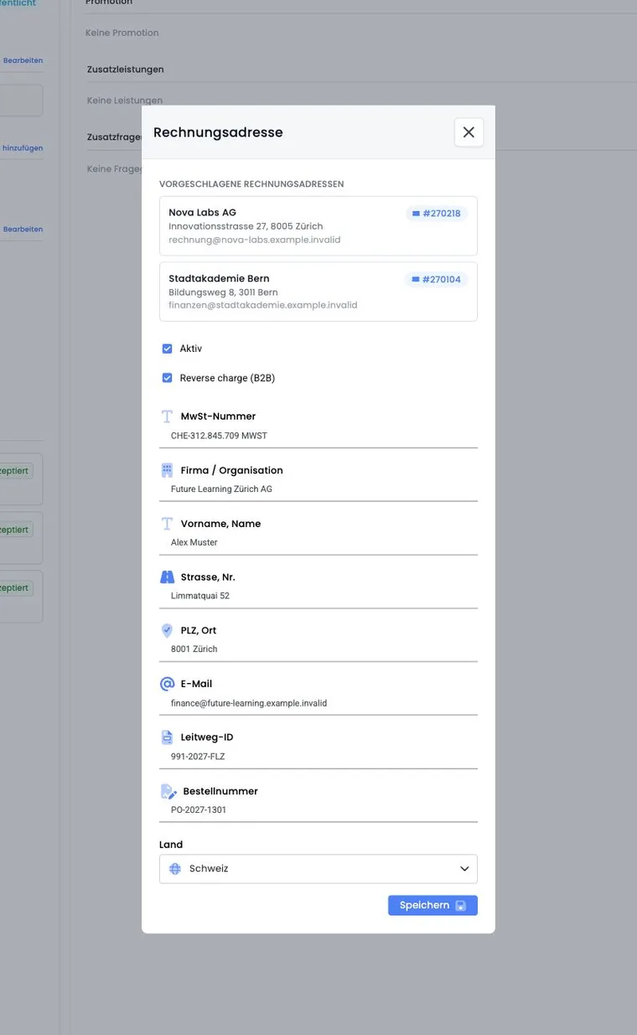Click the globe icon in Land dropdown

[175, 869]
